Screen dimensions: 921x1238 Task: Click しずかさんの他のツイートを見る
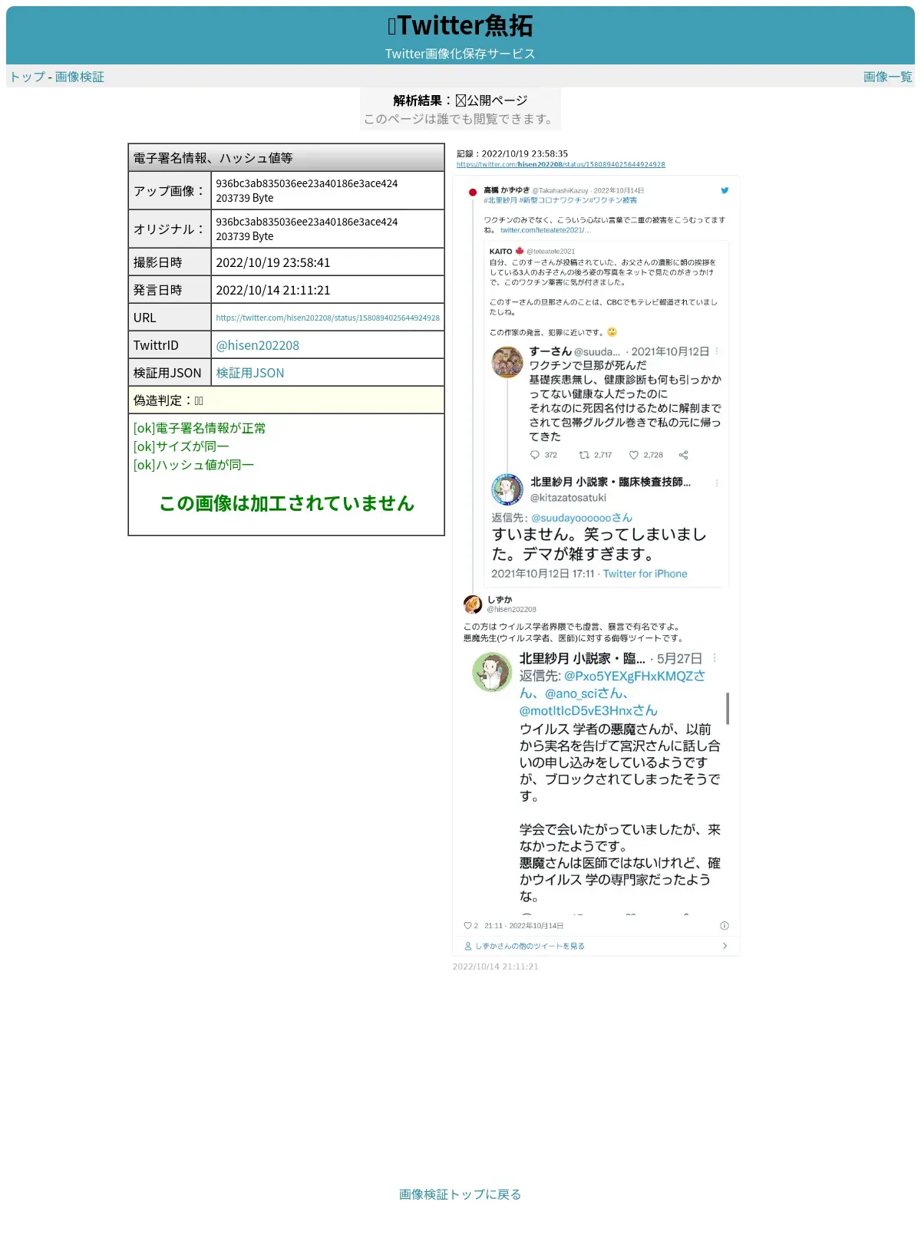530,947
